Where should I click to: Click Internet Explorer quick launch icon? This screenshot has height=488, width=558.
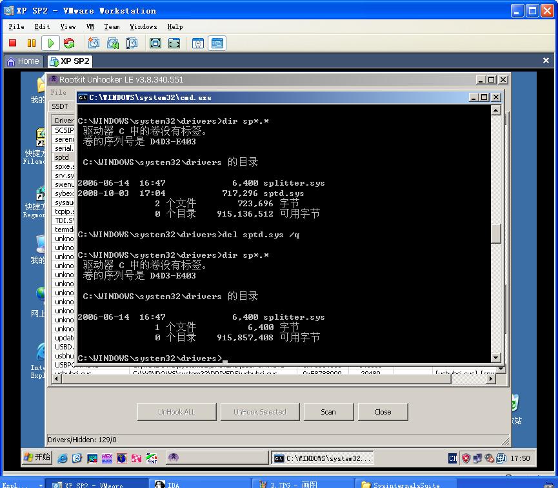[x=63, y=458]
